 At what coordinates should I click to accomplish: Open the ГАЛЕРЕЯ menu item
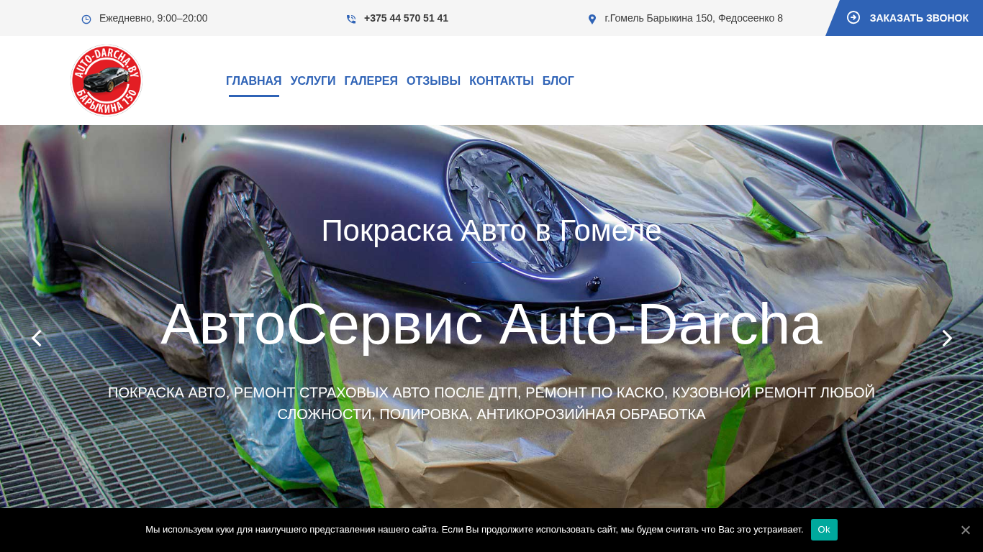click(371, 80)
